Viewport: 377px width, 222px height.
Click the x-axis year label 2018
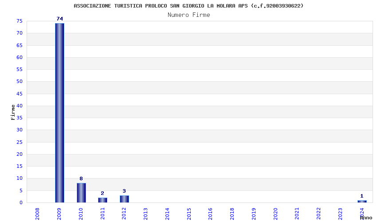tap(232, 214)
